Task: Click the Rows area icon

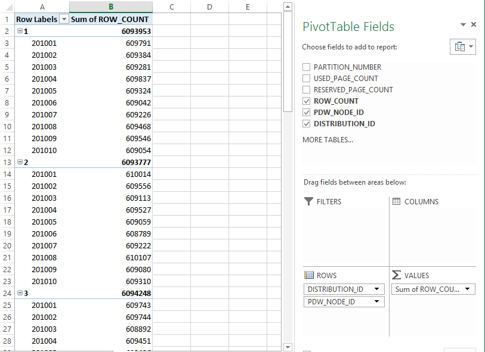Action: click(x=308, y=275)
